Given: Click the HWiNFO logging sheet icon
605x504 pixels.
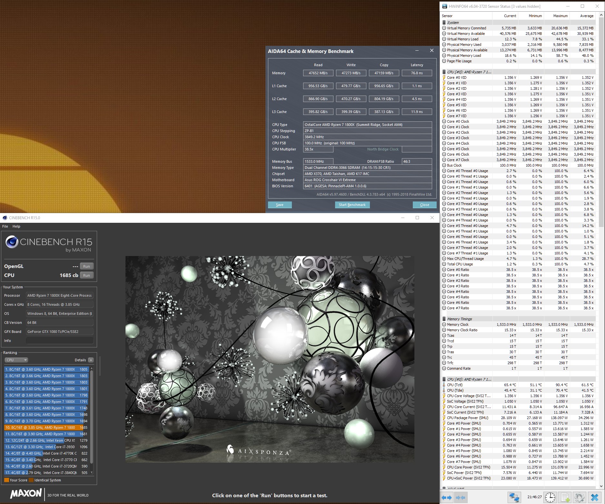Looking at the screenshot, I should coord(565,498).
